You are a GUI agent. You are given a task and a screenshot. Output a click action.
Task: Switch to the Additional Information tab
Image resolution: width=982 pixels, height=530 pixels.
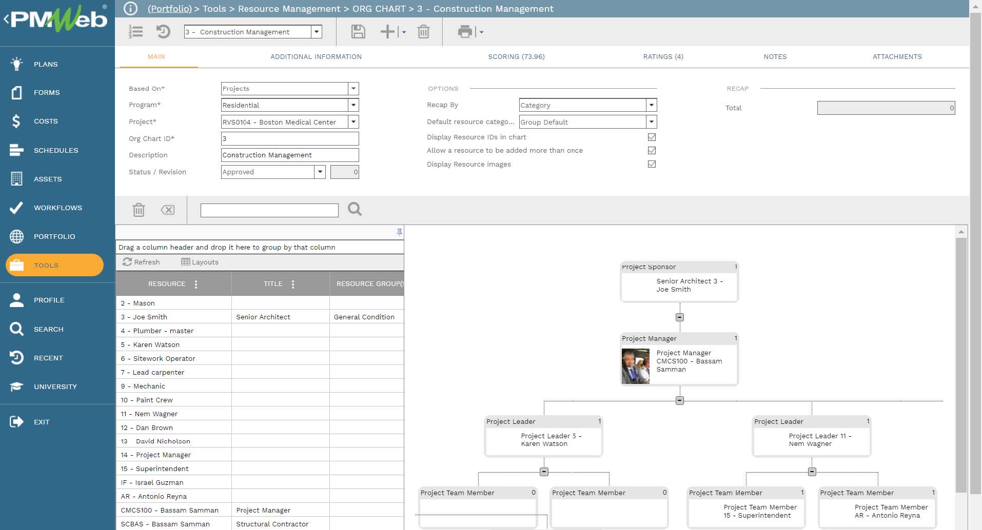[316, 57]
